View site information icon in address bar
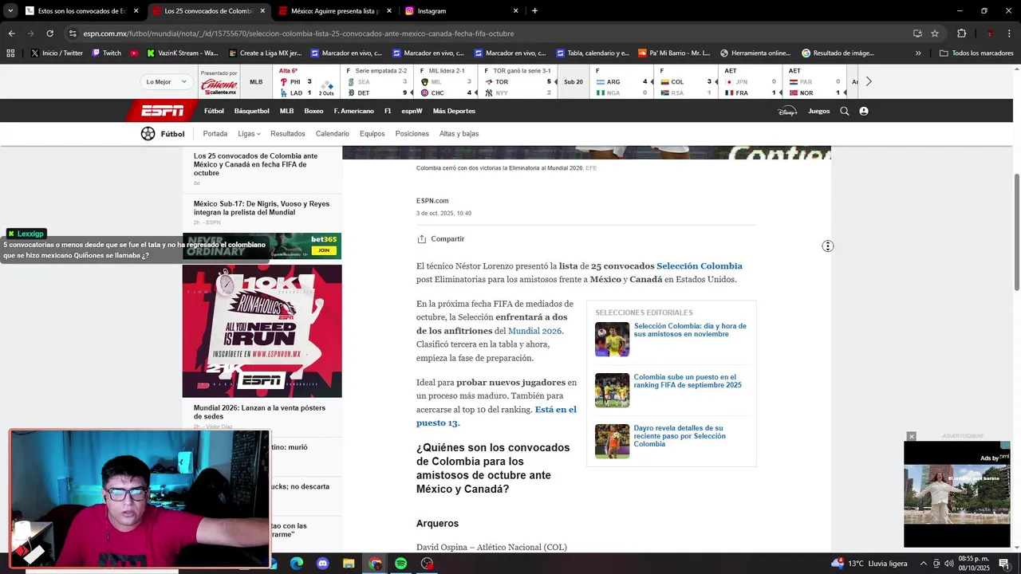The height and width of the screenshot is (574, 1021). (73, 33)
